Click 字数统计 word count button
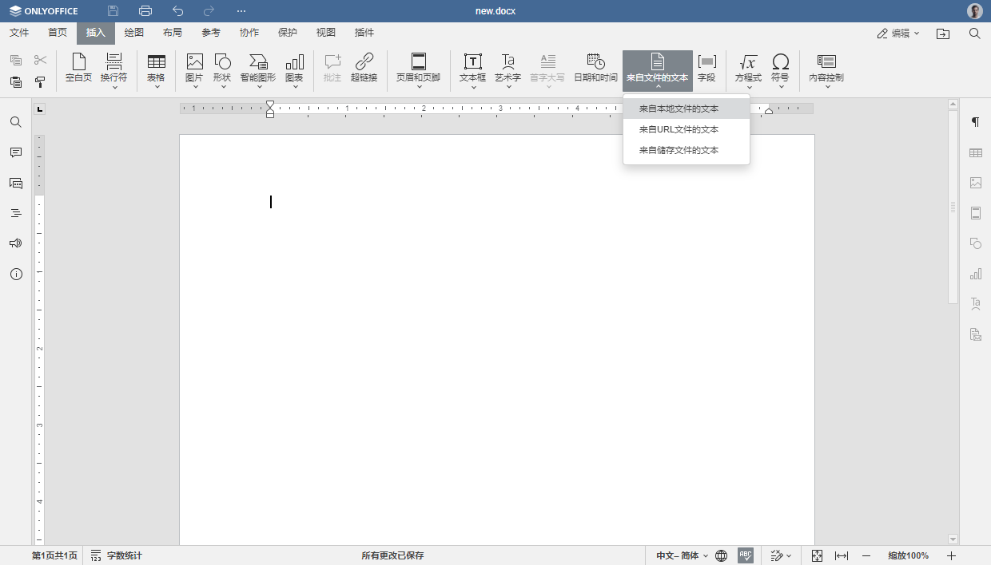The width and height of the screenshot is (991, 565). (x=117, y=555)
